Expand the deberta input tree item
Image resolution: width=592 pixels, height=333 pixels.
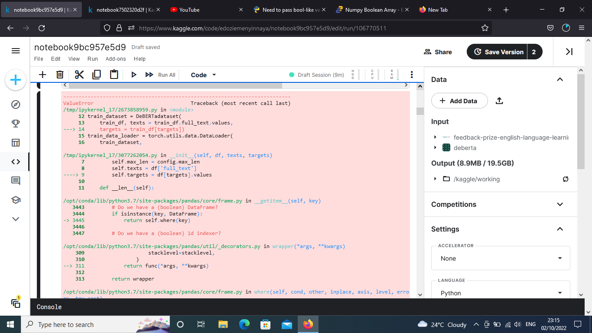coord(435,148)
